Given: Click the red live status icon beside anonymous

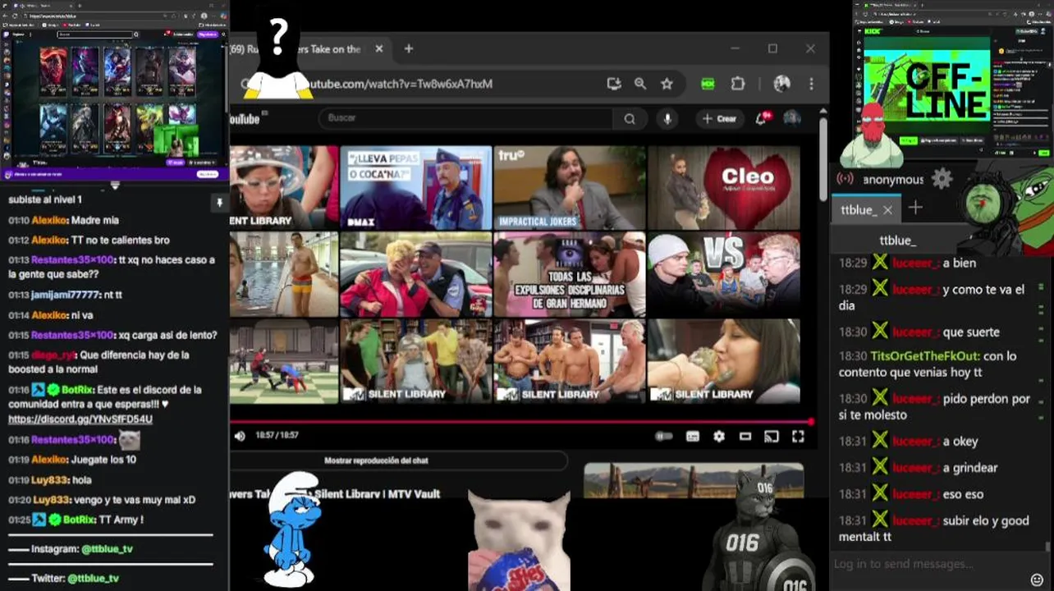Looking at the screenshot, I should (x=845, y=179).
